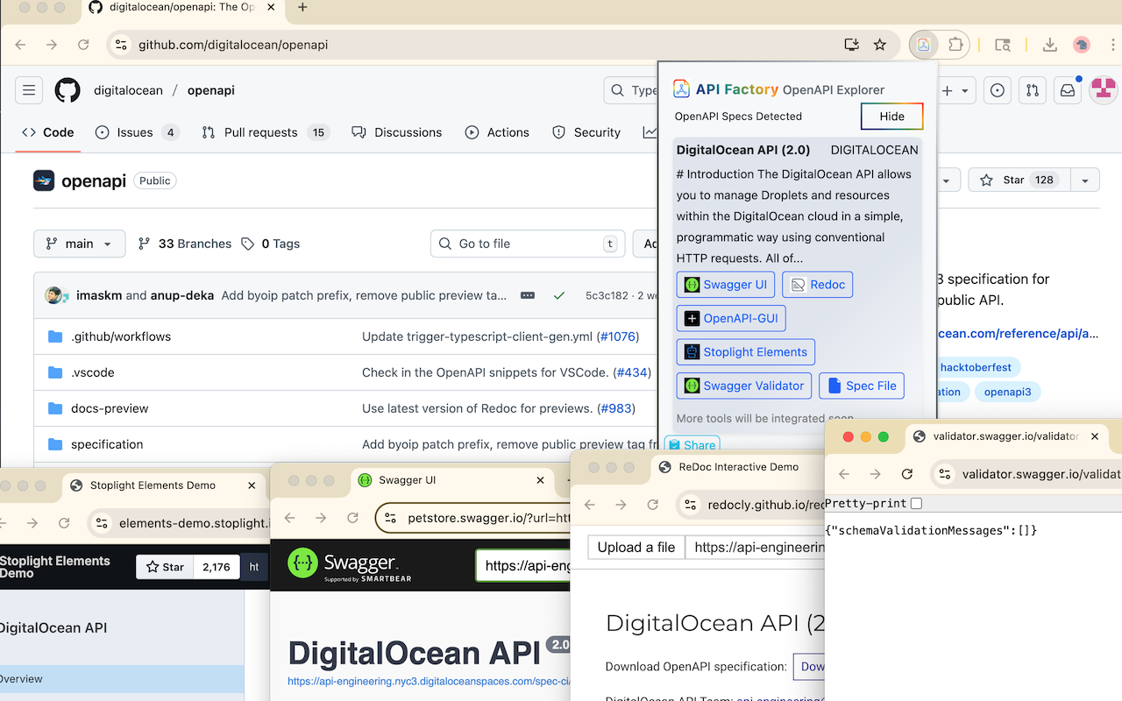Reload the Stoplight Elements Demo window
1122x701 pixels.
[64, 523]
